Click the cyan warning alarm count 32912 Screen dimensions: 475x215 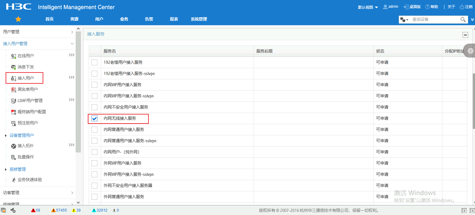[x=102, y=210]
